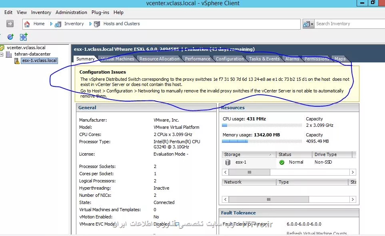385x236 pixels.
Task: Sort by Drive Type column header
Action: click(x=332, y=154)
